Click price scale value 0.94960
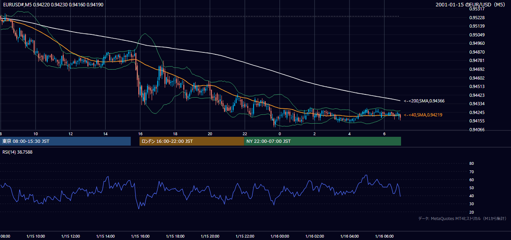 477,43
